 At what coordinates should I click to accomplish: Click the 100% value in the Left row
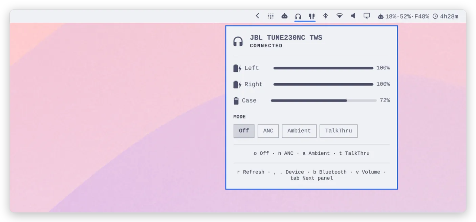[x=383, y=68]
